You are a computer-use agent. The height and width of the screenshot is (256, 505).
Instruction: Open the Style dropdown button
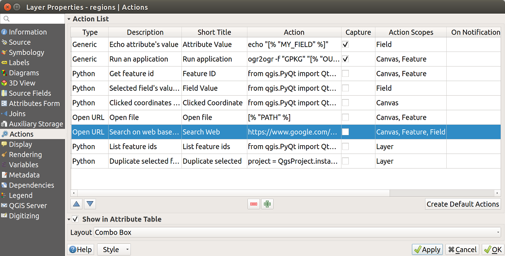coord(114,249)
